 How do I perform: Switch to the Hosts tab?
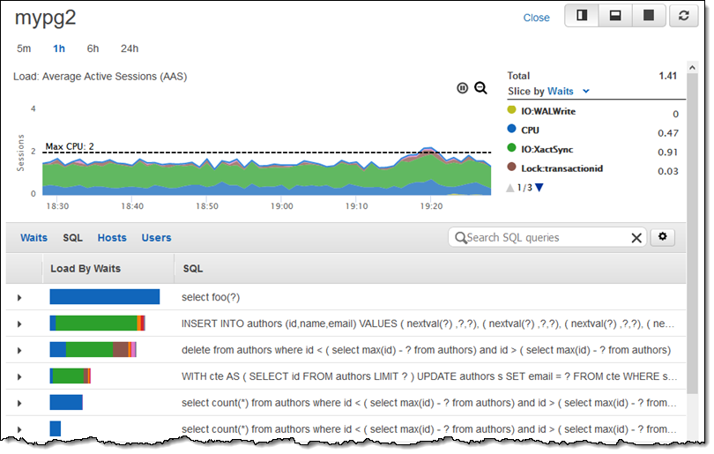(x=112, y=238)
